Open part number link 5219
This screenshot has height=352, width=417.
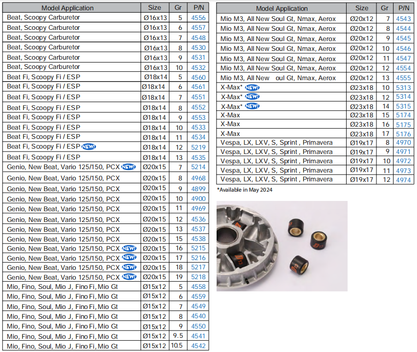click(x=198, y=147)
